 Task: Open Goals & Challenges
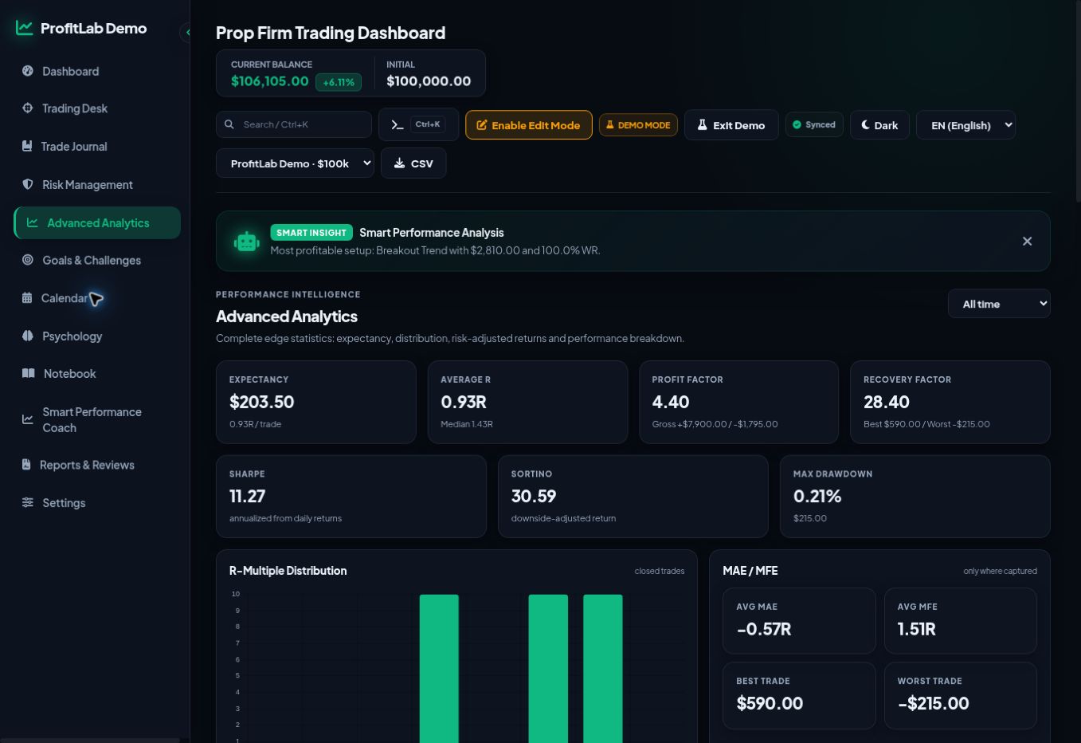(97, 260)
